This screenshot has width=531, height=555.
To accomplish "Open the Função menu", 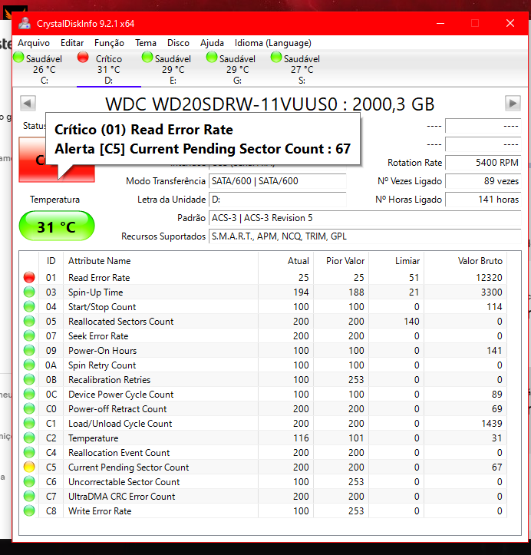I will pyautogui.click(x=109, y=43).
